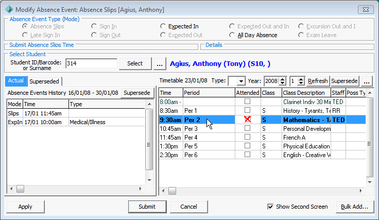The width and height of the screenshot is (379, 220).
Task: Click history list scroll up arrow
Action: tap(149, 104)
